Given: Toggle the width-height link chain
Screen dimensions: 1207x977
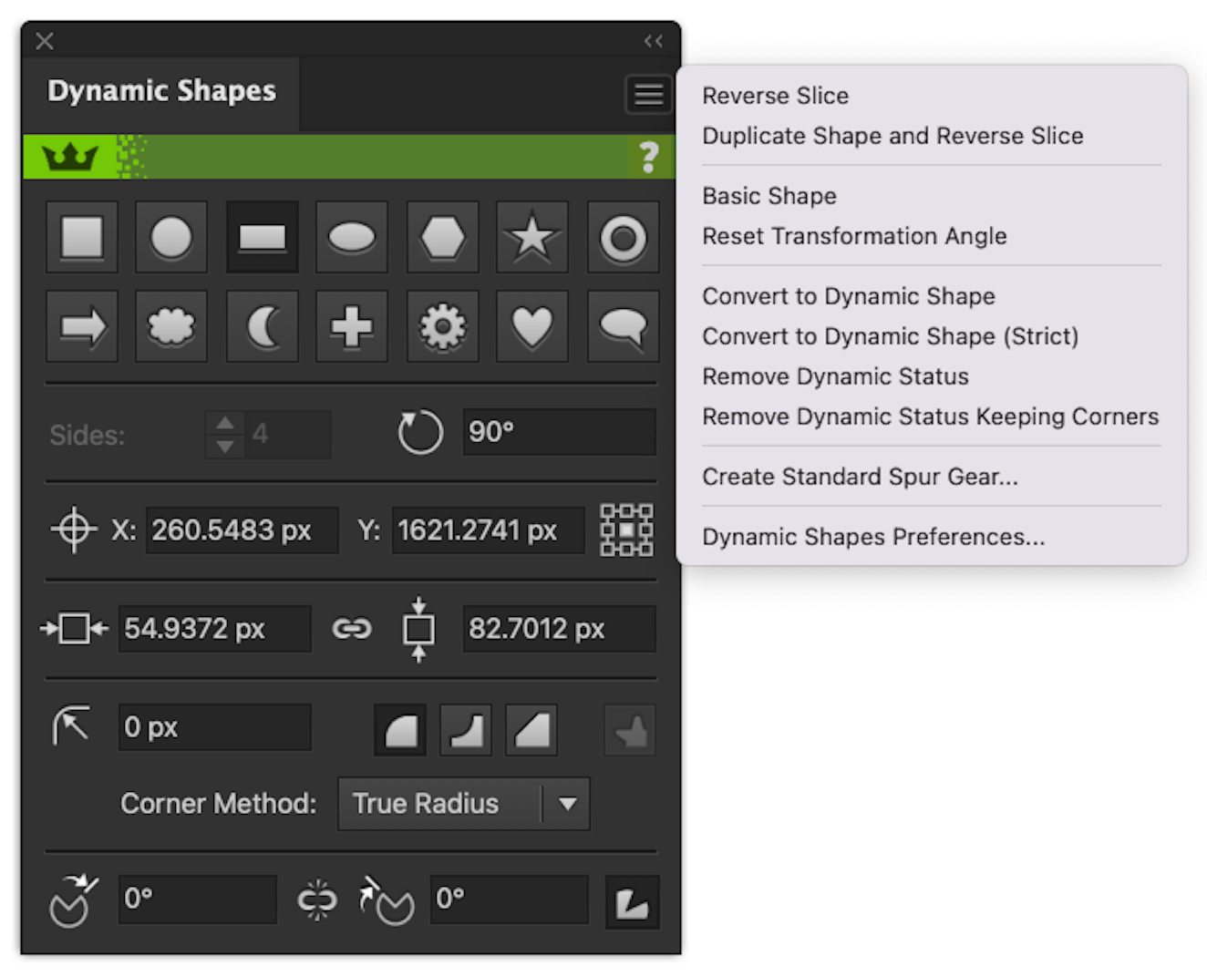Looking at the screenshot, I should pos(351,628).
